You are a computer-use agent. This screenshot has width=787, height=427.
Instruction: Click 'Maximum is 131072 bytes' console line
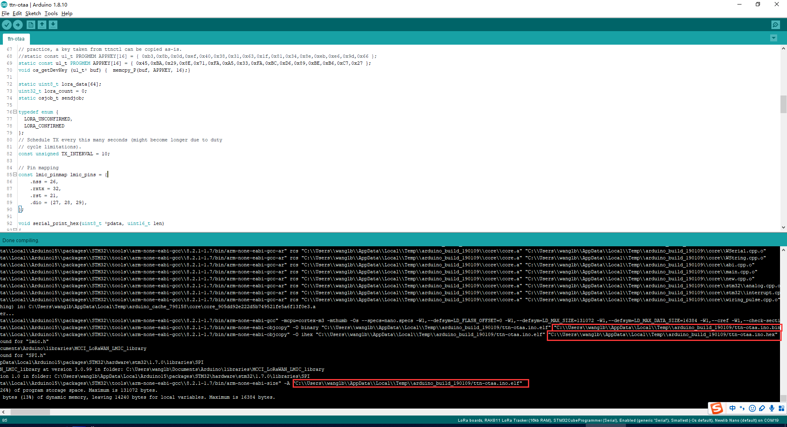[x=79, y=390]
